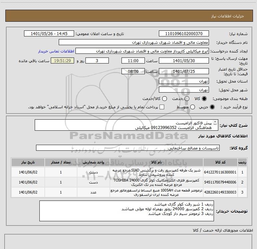Click unit دست in row 1

click(x=93, y=172)
